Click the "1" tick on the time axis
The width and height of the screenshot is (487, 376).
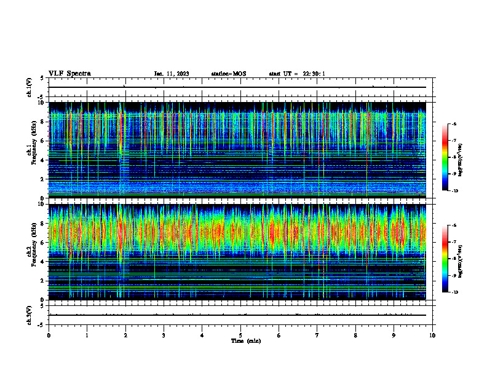click(x=87, y=335)
